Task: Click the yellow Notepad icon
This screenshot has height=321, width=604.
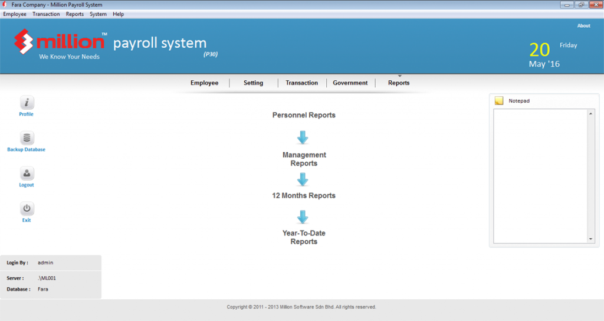Action: click(499, 101)
